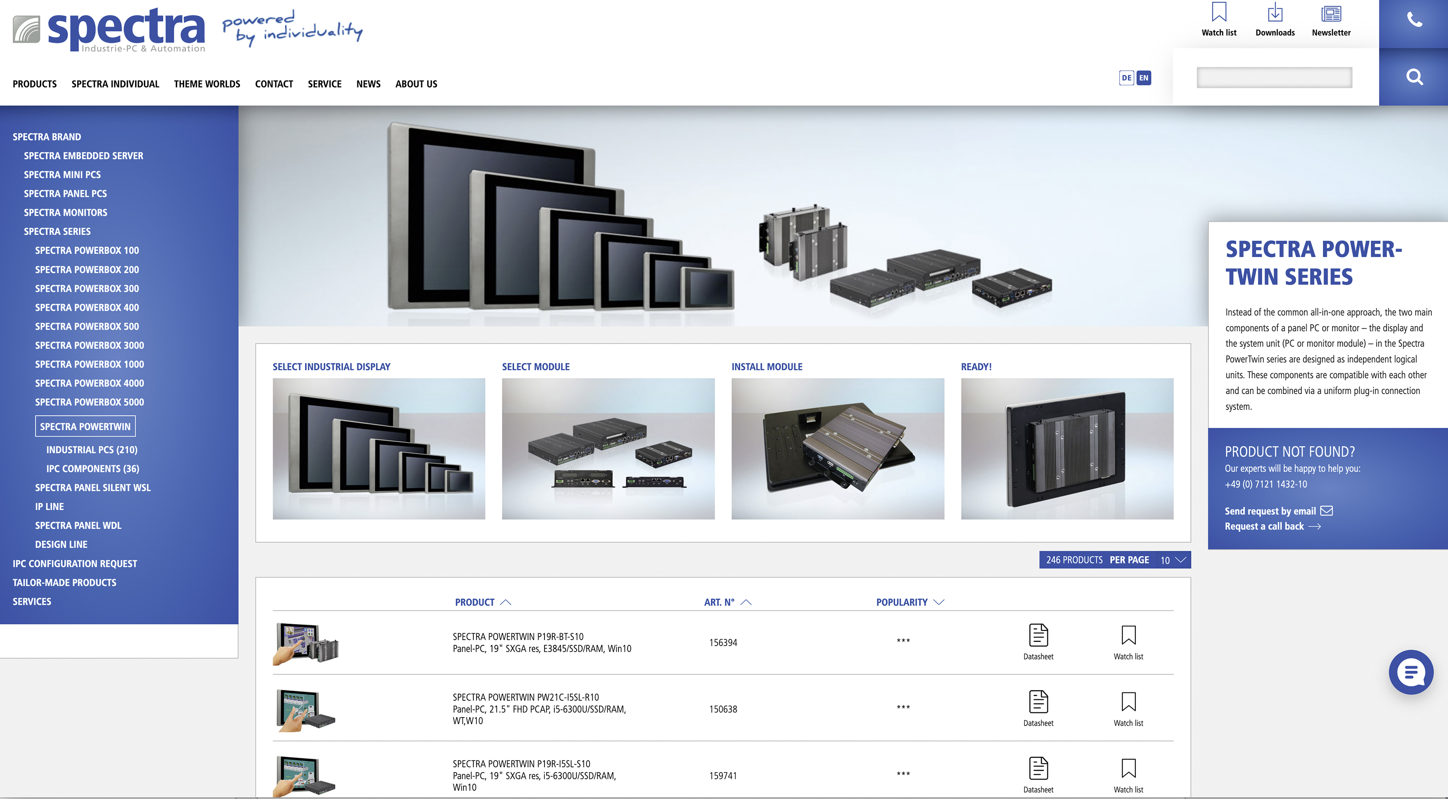The width and height of the screenshot is (1448, 799).
Task: Click Request a call back link
Action: click(1263, 527)
